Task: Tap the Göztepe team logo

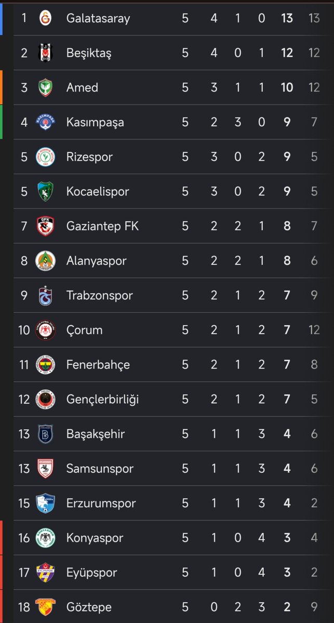Action: 45,607
